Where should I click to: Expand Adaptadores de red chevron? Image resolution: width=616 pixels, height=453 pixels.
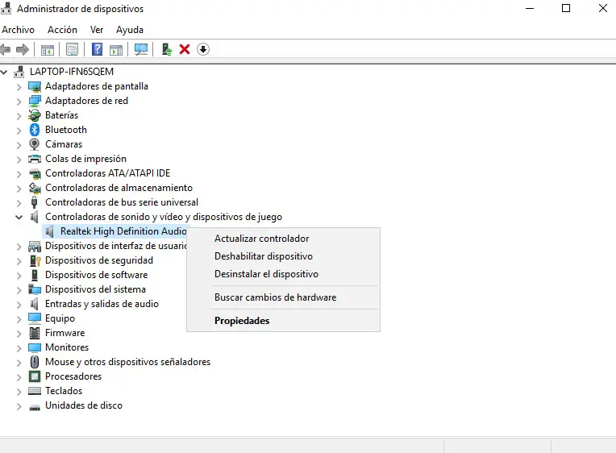19,102
